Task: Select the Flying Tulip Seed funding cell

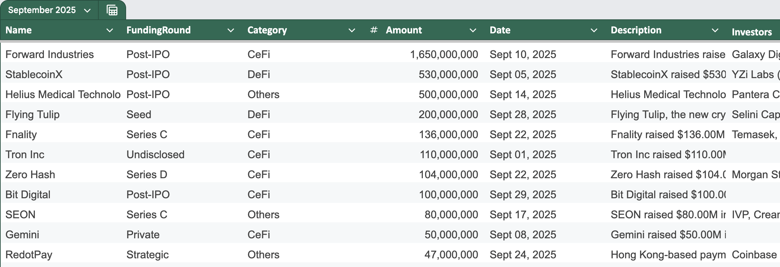Action: [183, 114]
